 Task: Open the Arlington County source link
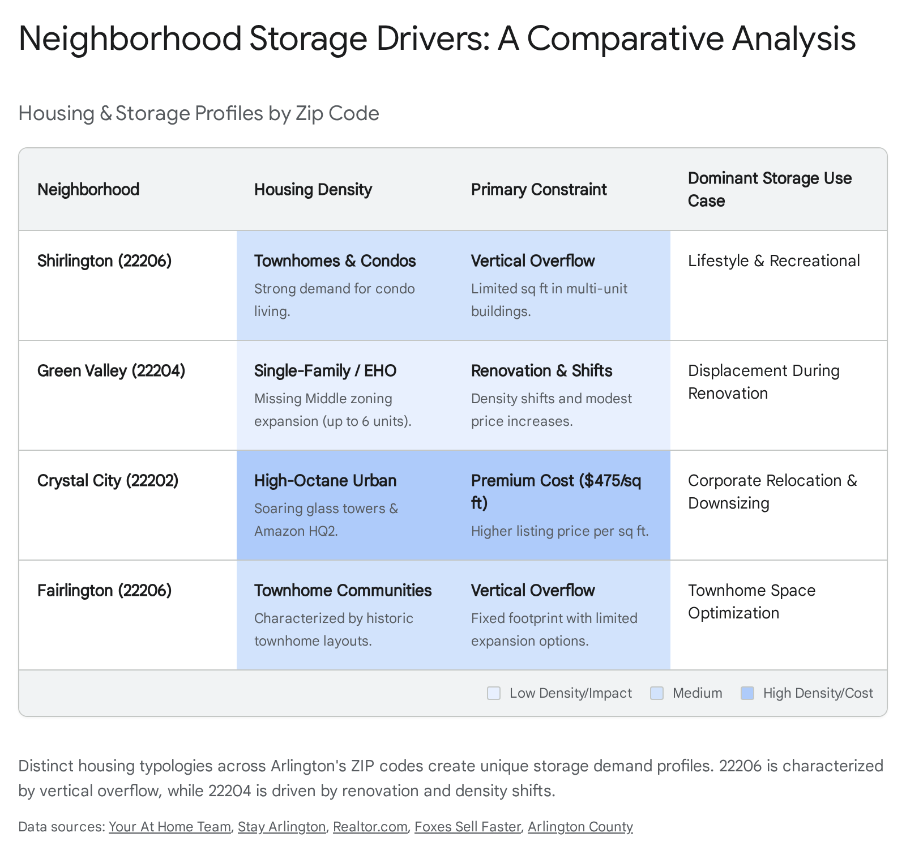click(x=580, y=827)
